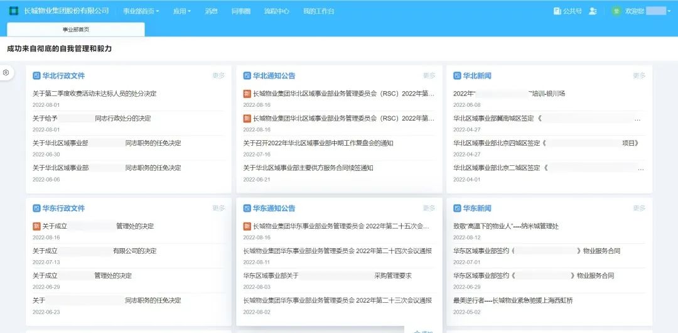Click 更多 in 华北行政文件 panel
This screenshot has width=678, height=333.
click(x=218, y=76)
